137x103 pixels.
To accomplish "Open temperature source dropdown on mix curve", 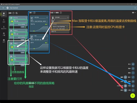I will (x=39, y=39).
